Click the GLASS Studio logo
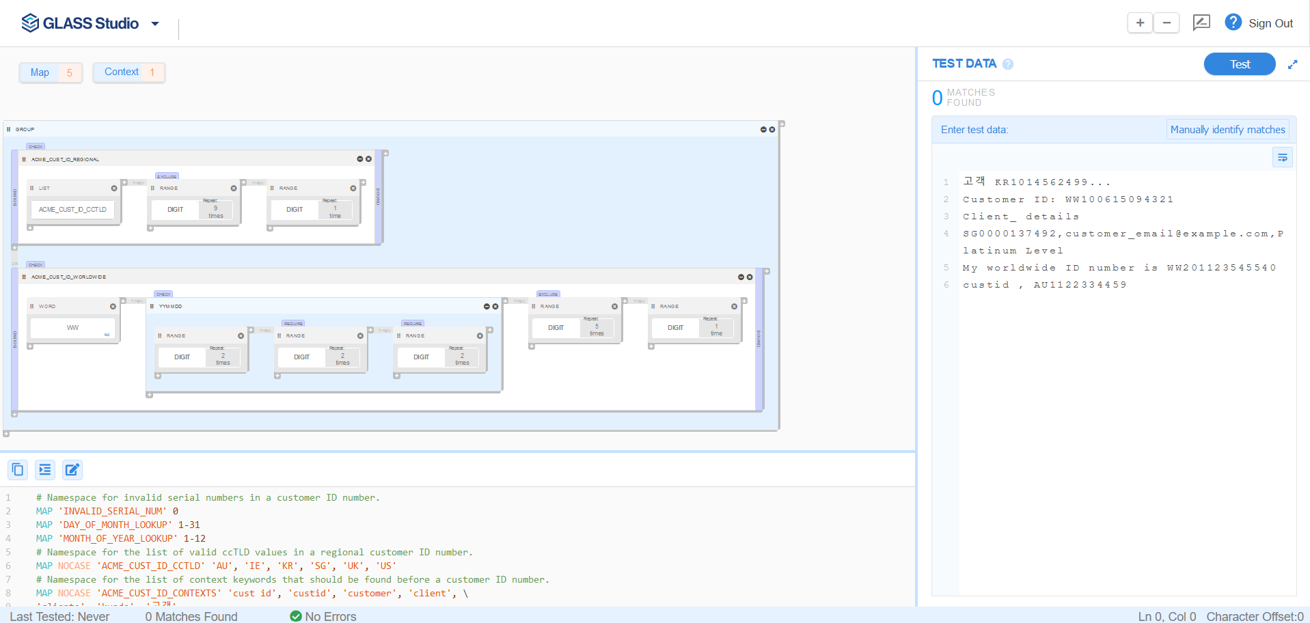This screenshot has height=623, width=1310. coord(80,23)
